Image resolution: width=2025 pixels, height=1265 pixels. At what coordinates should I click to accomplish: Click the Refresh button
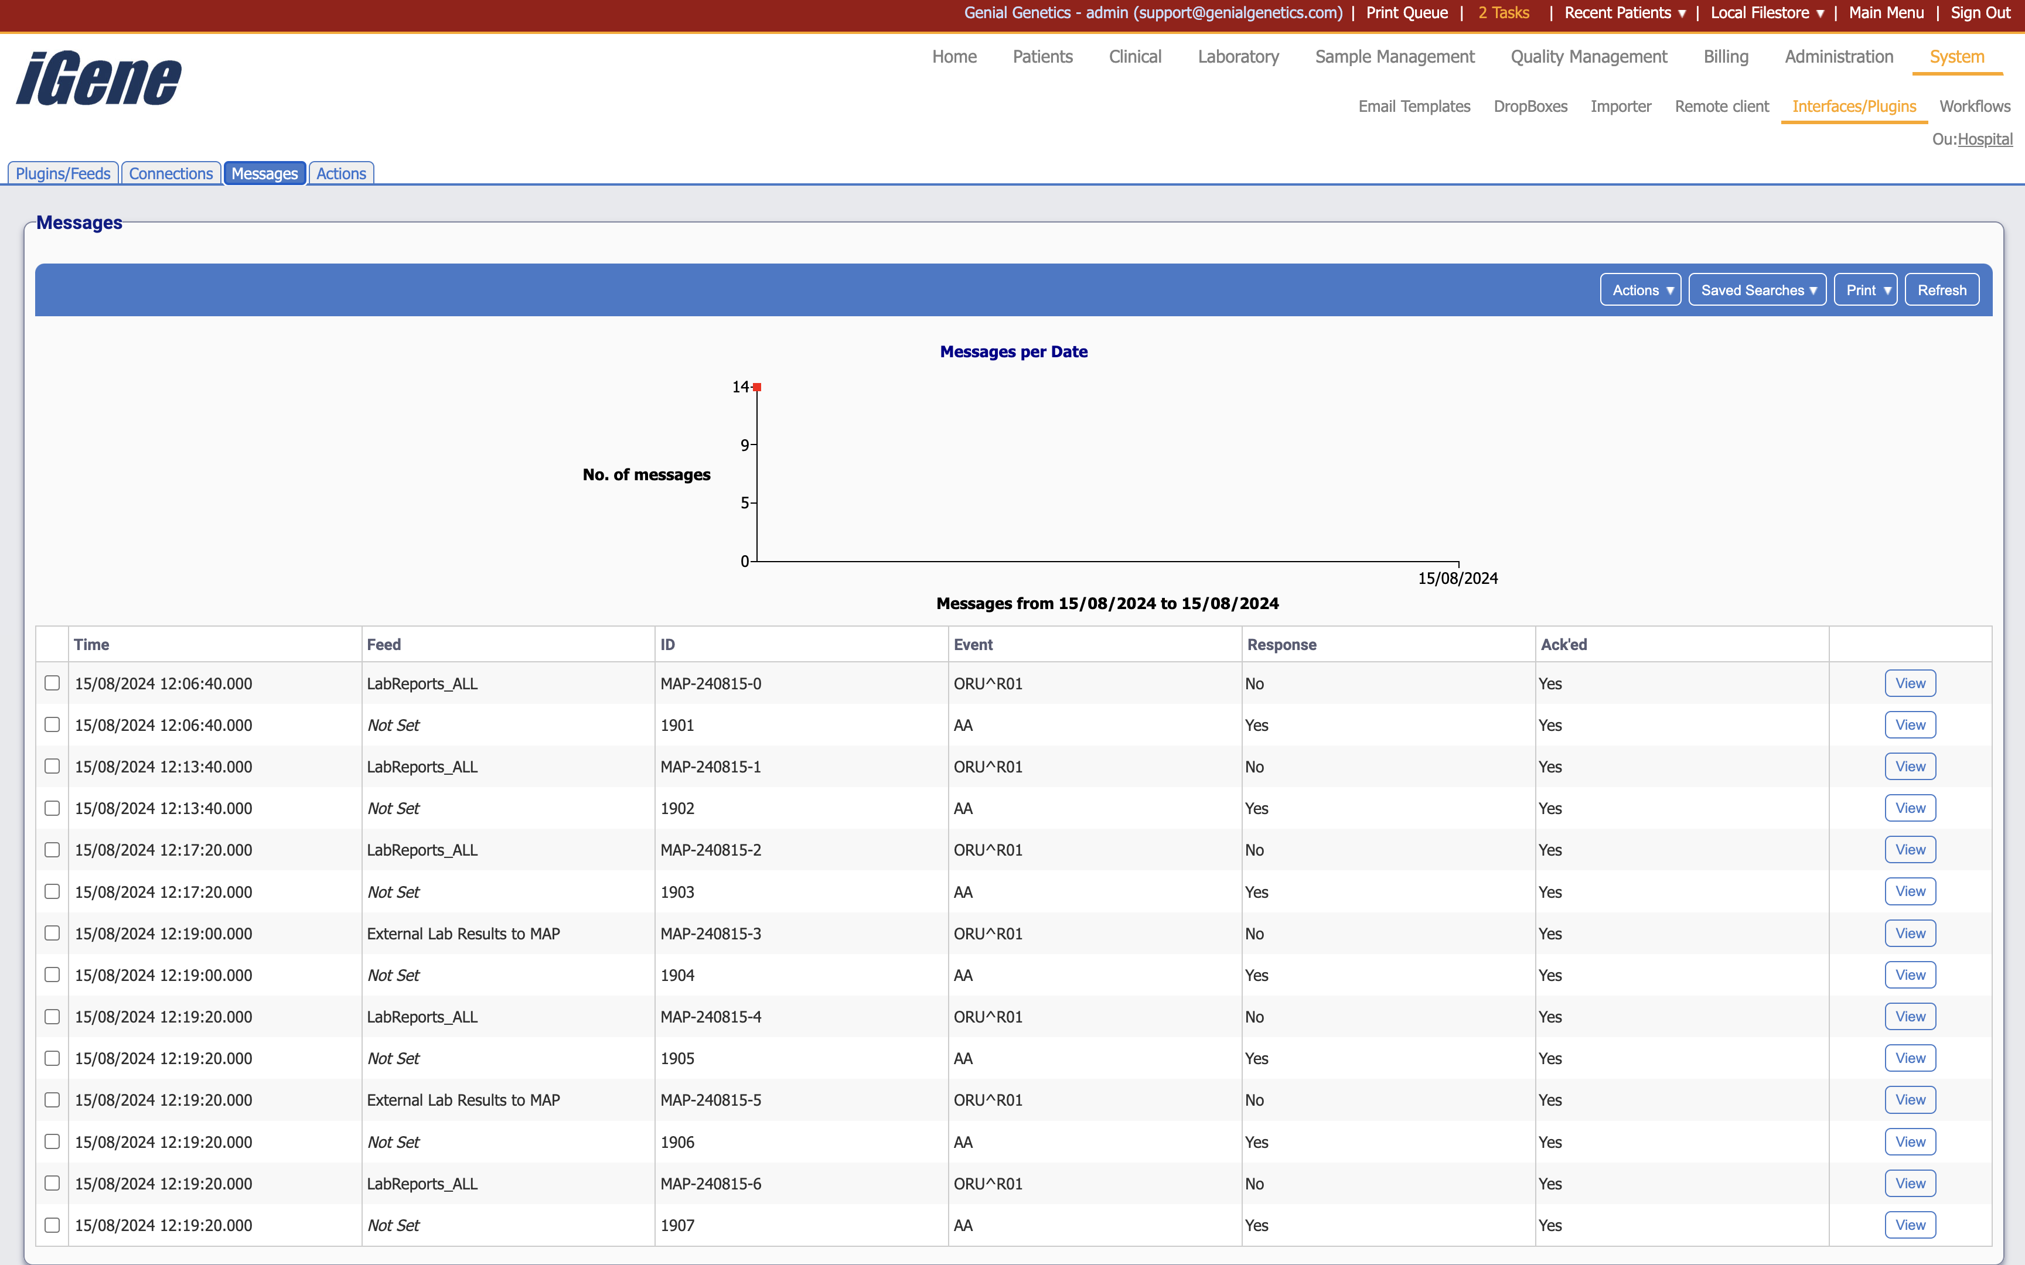(1941, 290)
